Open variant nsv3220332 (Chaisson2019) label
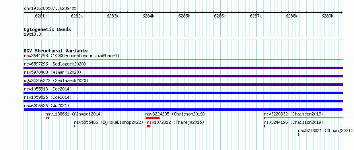The image size is (354, 150). point(294,114)
